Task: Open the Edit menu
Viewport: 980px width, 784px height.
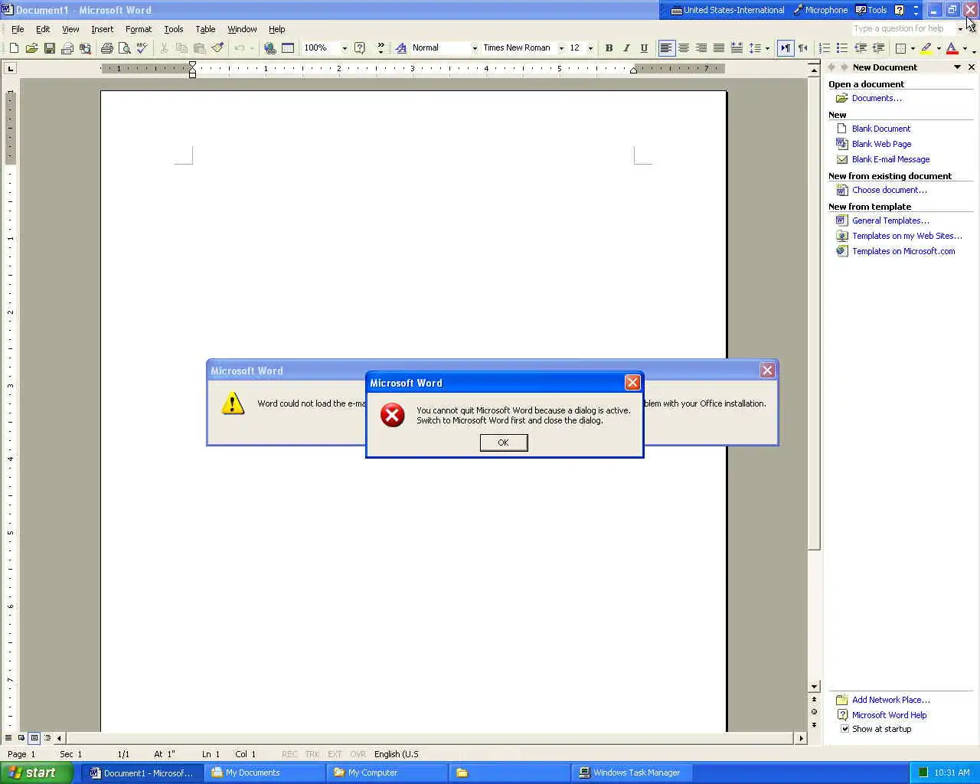Action: coord(43,29)
